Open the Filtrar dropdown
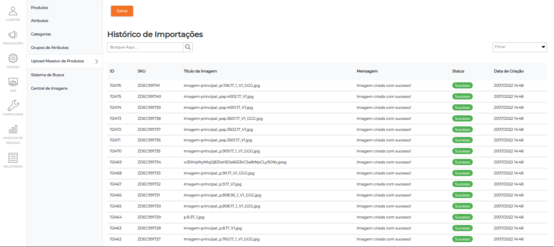554x247 pixels. click(x=519, y=47)
